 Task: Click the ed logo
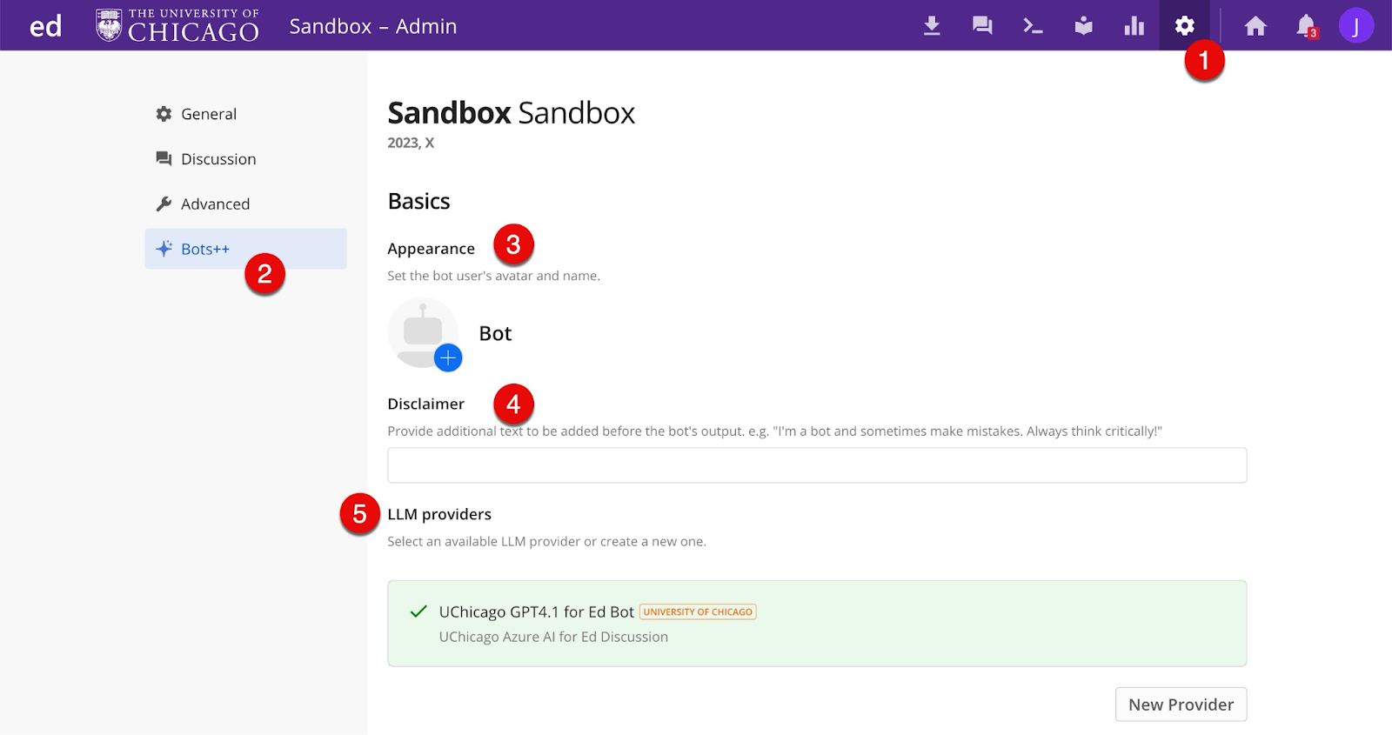coord(45,26)
